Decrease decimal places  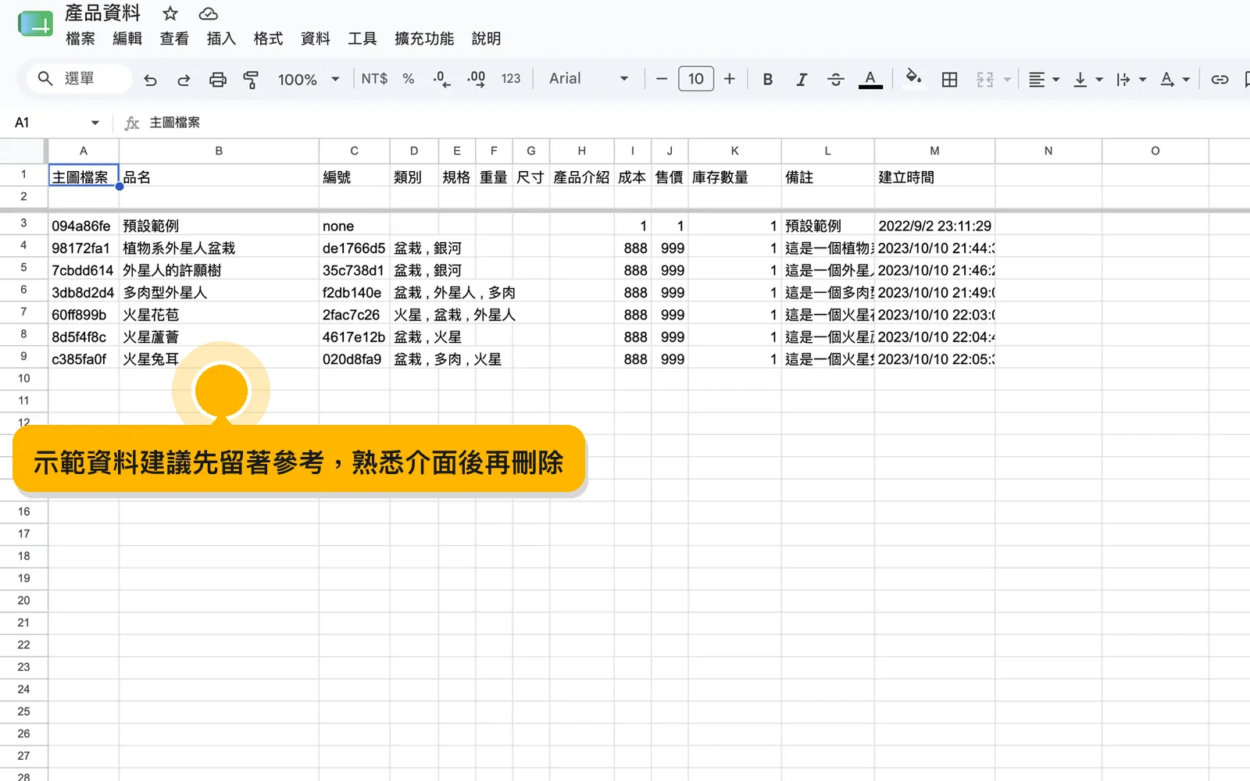441,79
